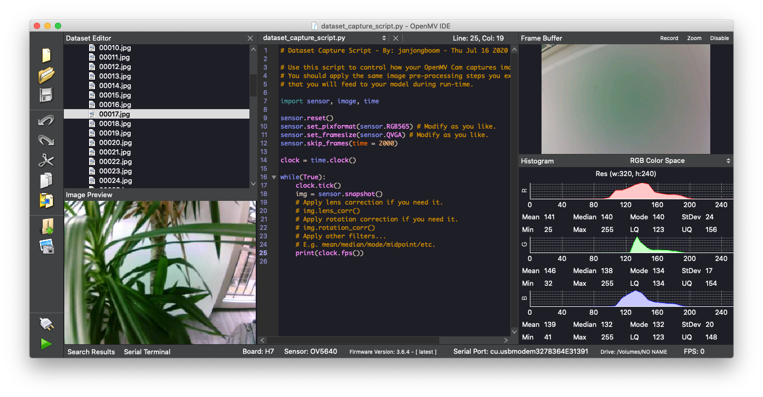763x397 pixels.
Task: Toggle Disable in Frame Buffer header
Action: (719, 38)
